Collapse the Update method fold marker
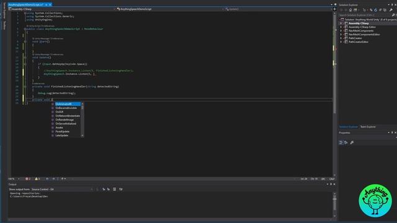 [25, 58]
